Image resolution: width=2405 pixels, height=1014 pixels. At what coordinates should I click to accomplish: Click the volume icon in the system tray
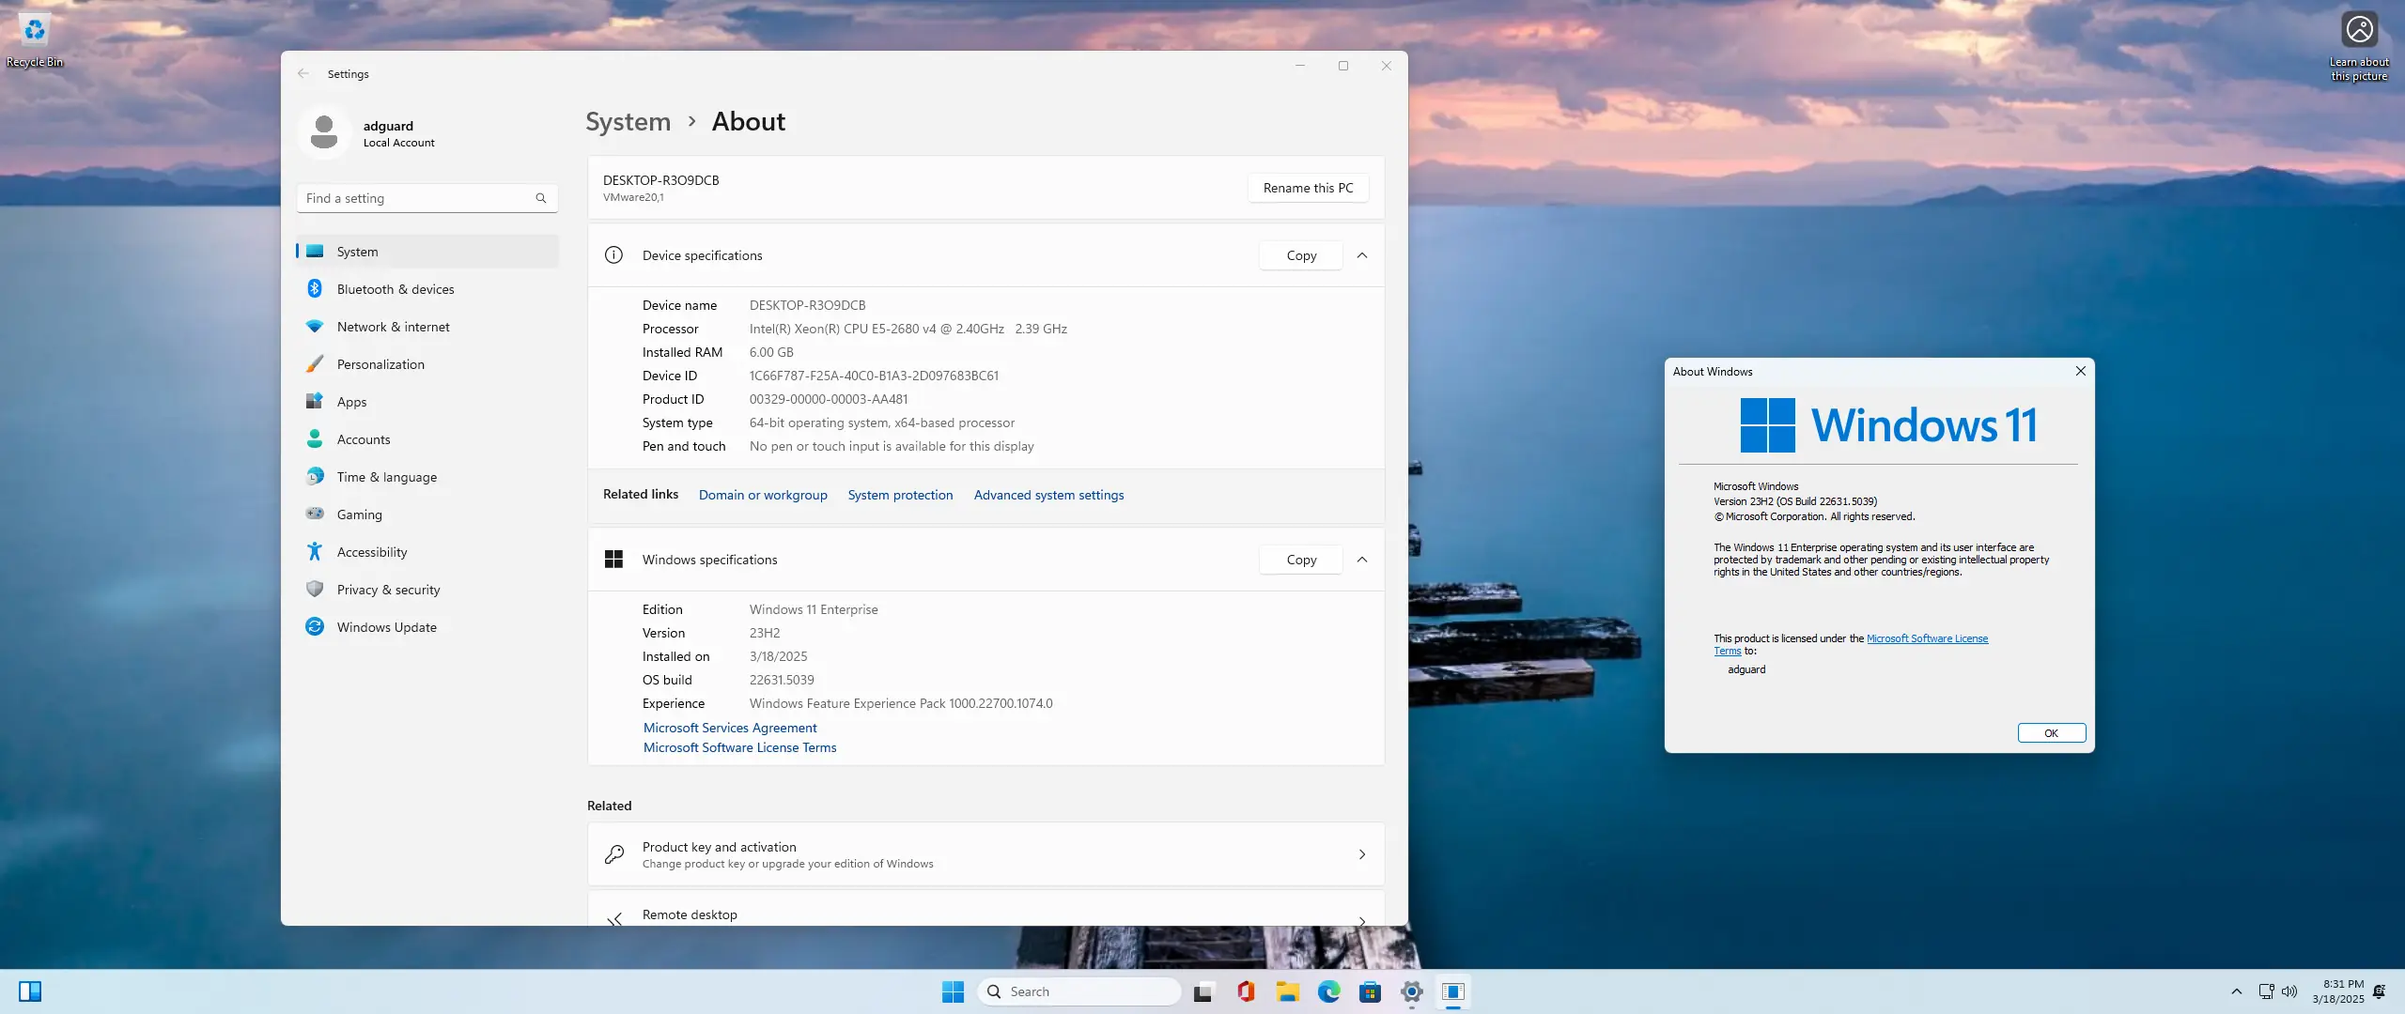click(x=2288, y=991)
